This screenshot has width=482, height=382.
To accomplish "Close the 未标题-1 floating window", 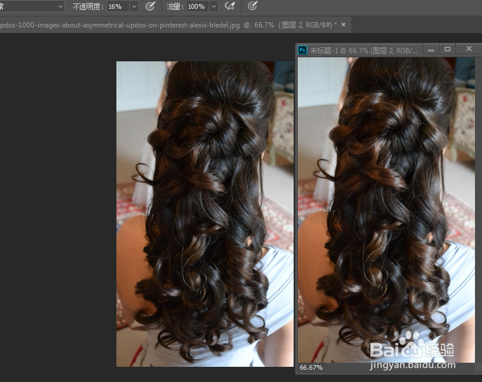I will point(469,49).
